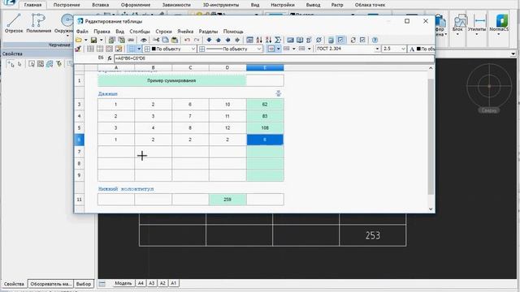This screenshot has width=520, height=292.
Task: Click the table editor vertical scrollbar
Action: [431, 136]
